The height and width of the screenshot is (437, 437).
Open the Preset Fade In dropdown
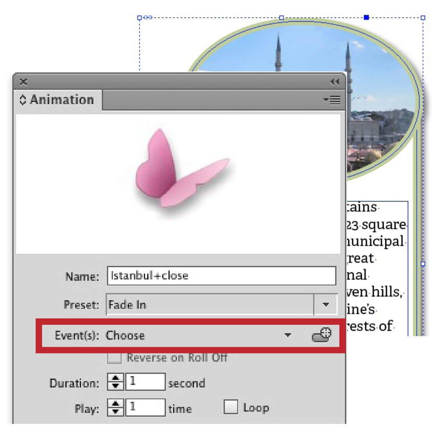(325, 304)
